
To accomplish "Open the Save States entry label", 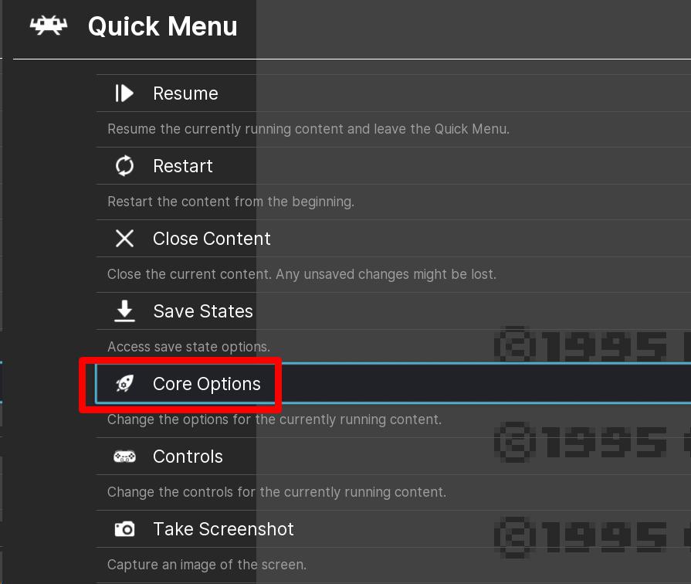I will point(203,311).
